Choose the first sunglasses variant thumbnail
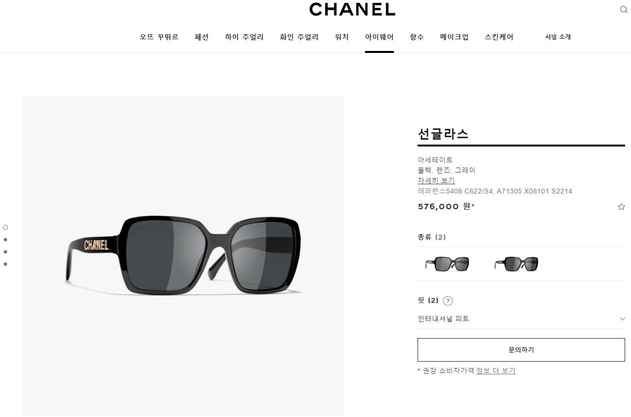The width and height of the screenshot is (631, 417). (x=447, y=264)
